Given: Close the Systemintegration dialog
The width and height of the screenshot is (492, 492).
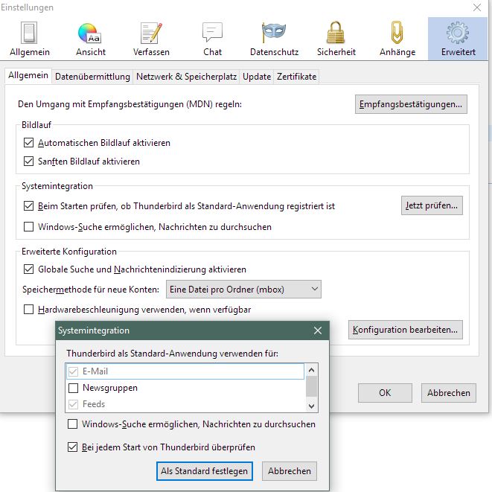Looking at the screenshot, I should pyautogui.click(x=318, y=330).
